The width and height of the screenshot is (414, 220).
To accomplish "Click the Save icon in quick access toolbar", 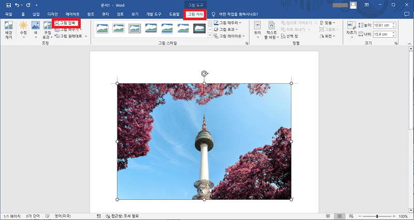I will pos(8,5).
